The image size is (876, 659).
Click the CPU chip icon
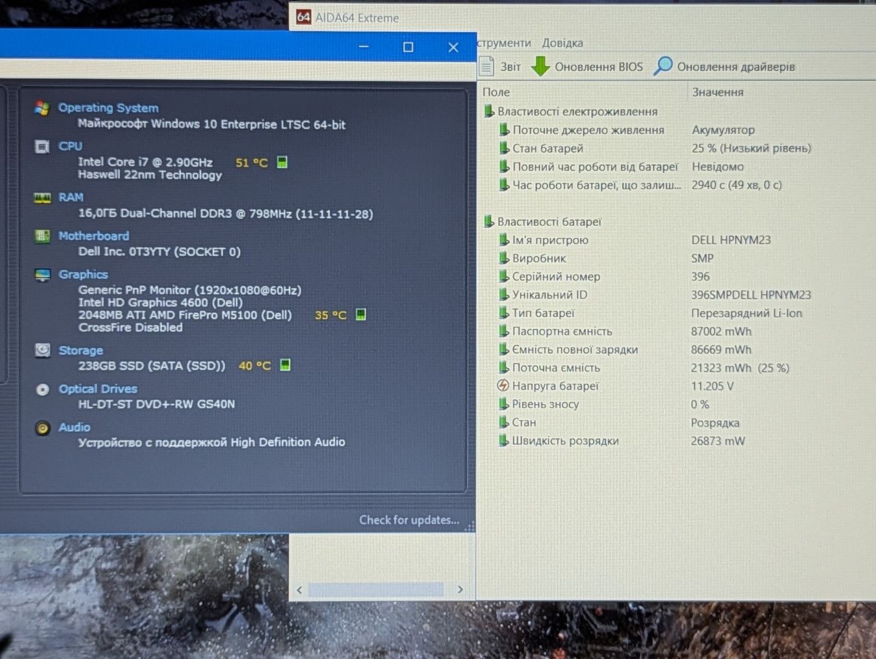click(x=42, y=146)
